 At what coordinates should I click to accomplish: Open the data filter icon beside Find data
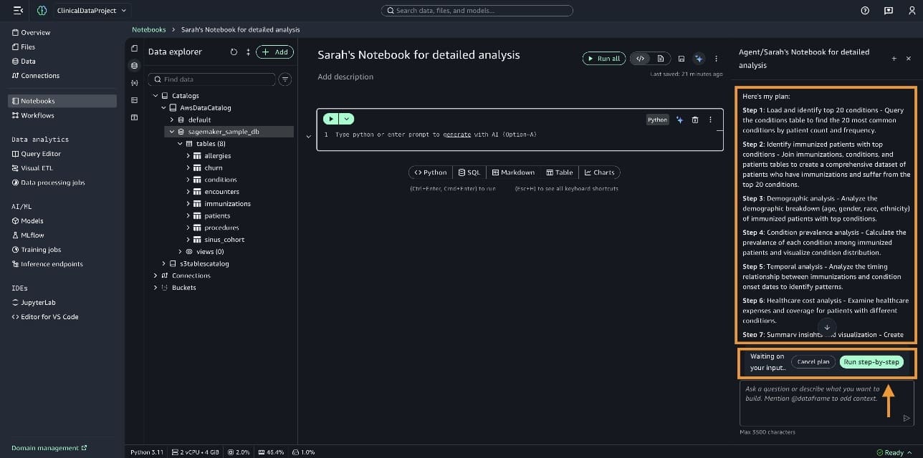285,79
